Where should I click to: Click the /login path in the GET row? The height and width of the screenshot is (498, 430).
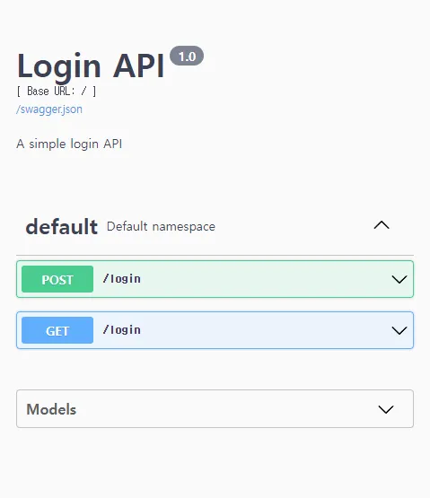(x=121, y=330)
